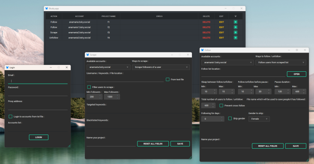Enable 'Filter users to scrape' checkbox
Image resolution: width=314 pixels, height=164 pixels.
89,87
